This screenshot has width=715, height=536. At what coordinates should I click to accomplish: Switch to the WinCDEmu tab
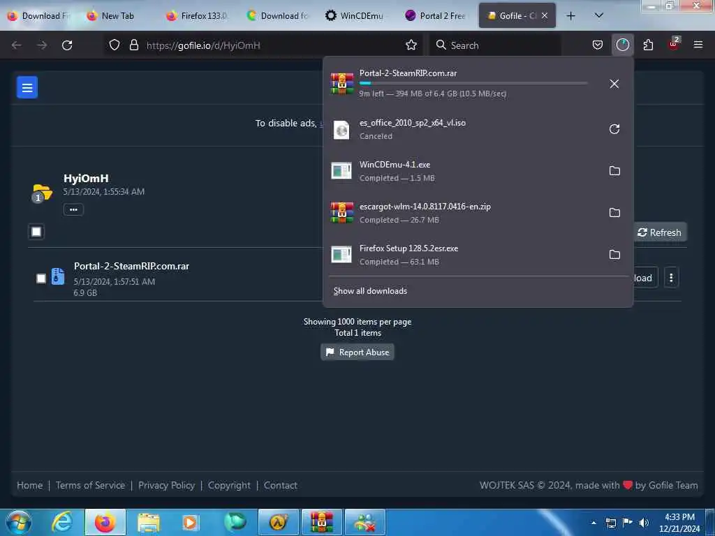coord(357,16)
